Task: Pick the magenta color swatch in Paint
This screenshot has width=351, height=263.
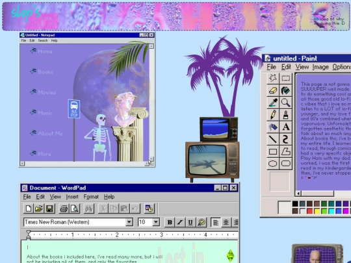Action: coord(346,211)
